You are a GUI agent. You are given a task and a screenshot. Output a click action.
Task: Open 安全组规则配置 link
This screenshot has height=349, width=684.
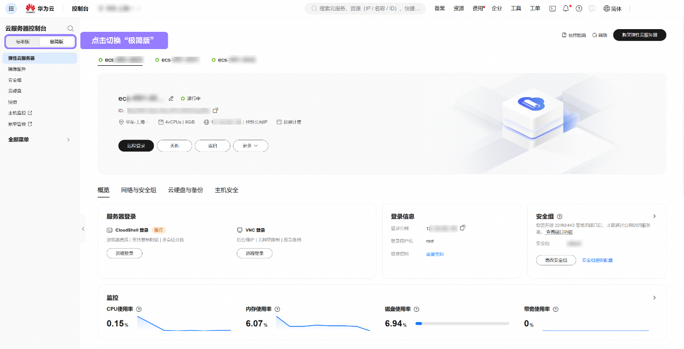pyautogui.click(x=597, y=260)
